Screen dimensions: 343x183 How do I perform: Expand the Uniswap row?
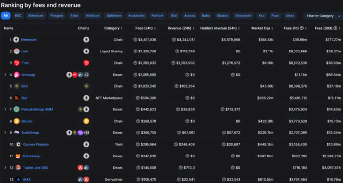click(x=5, y=75)
